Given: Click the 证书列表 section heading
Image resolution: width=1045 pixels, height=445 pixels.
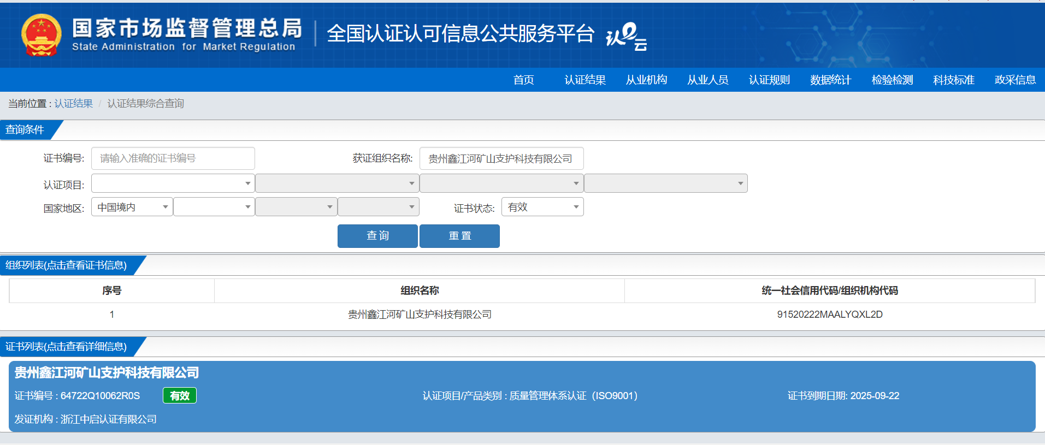Looking at the screenshot, I should [66, 347].
